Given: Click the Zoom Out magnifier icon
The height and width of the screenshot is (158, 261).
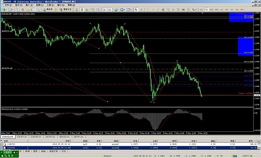Looking at the screenshot, I should [x=98, y=10].
